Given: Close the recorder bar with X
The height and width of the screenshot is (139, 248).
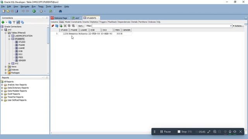Looking at the screenshot, I should [241, 132].
